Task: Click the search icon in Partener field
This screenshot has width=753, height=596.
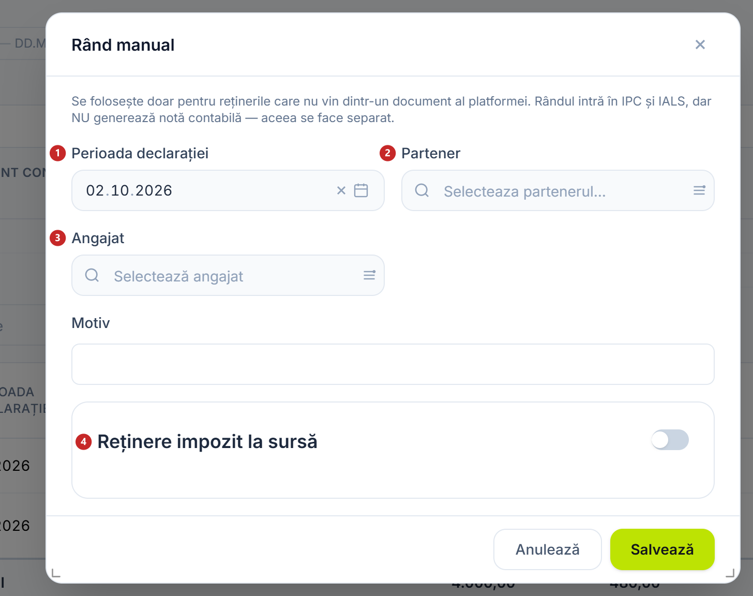Action: pos(422,190)
